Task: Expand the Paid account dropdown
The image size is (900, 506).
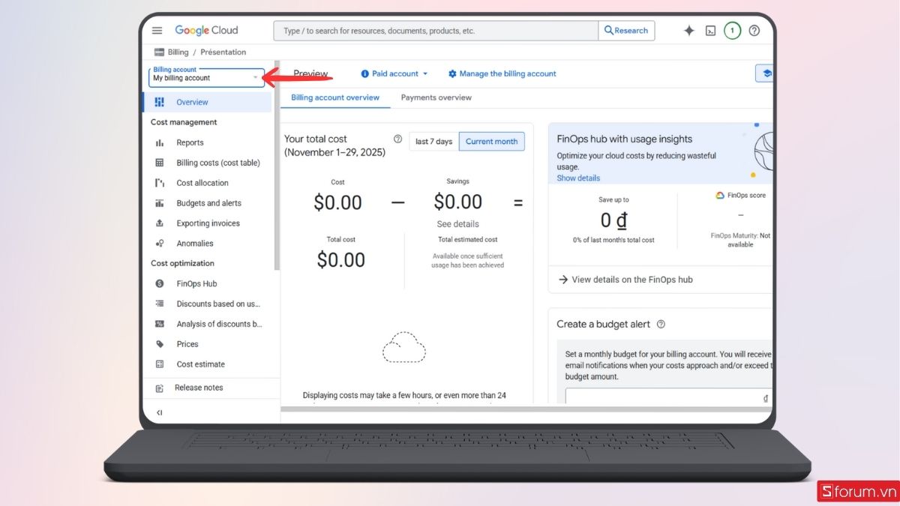Action: pos(394,73)
